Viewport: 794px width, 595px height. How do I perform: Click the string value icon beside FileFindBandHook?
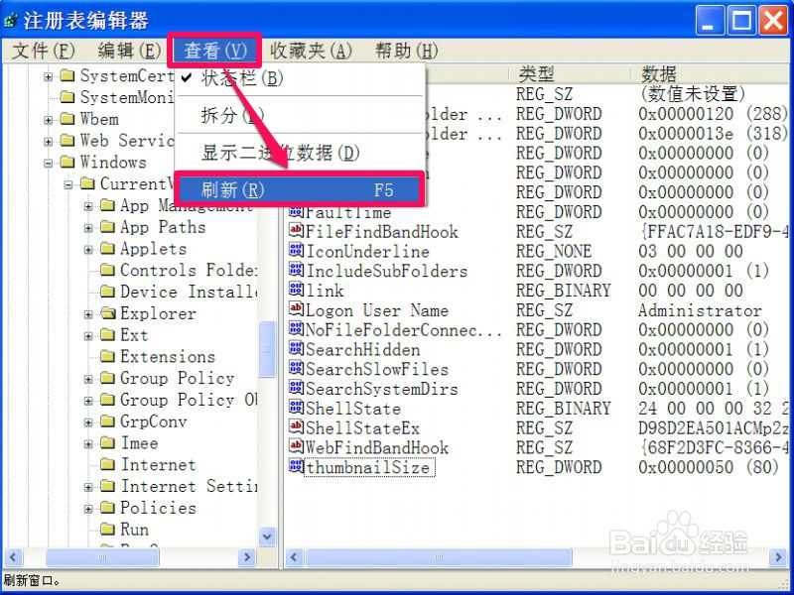pos(295,231)
